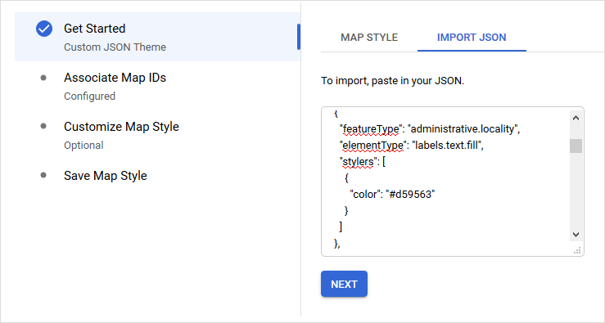Click the blue checkmark icon beside Get Started
The height and width of the screenshot is (323, 605).
click(x=44, y=29)
